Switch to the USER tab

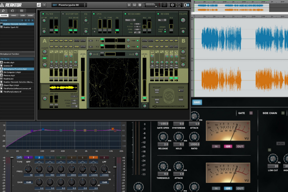[x=22, y=15]
